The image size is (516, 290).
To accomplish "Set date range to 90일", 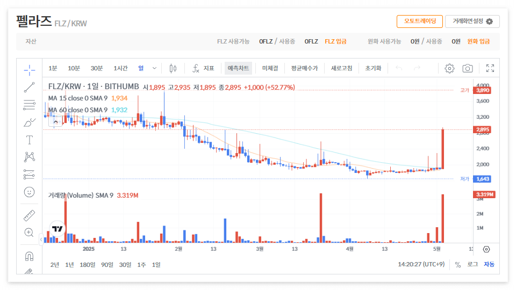I will (107, 265).
